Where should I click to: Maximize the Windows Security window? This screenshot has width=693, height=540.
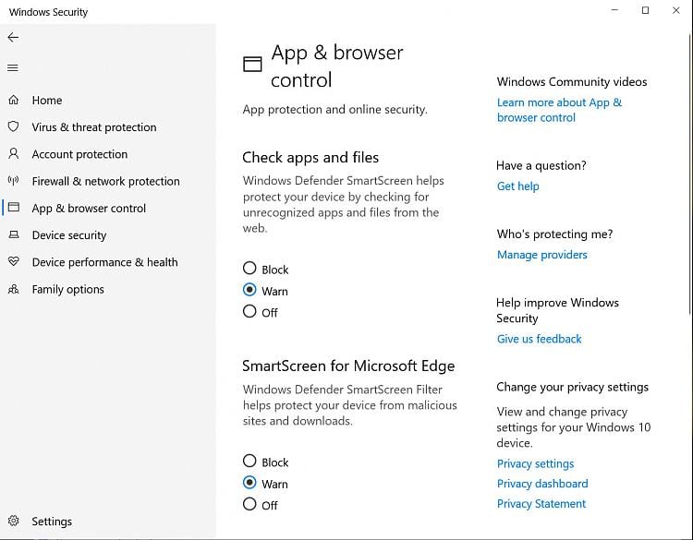pyautogui.click(x=645, y=10)
